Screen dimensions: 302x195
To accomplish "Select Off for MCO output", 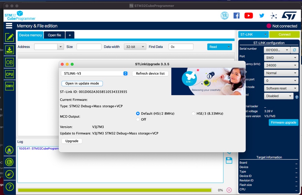I will point(138,119).
